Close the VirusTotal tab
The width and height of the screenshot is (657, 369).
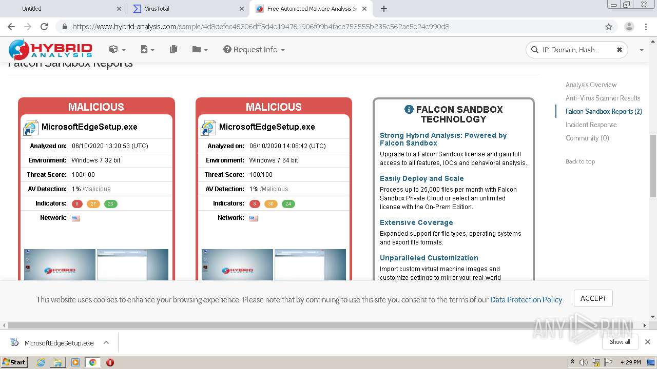pyautogui.click(x=242, y=9)
